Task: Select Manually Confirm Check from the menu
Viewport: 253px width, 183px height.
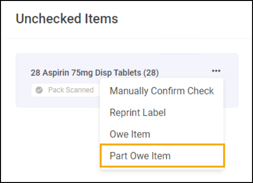Action: 161,91
